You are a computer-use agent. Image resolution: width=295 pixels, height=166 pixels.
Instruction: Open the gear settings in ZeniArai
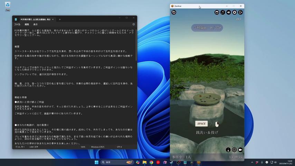coord(235,12)
